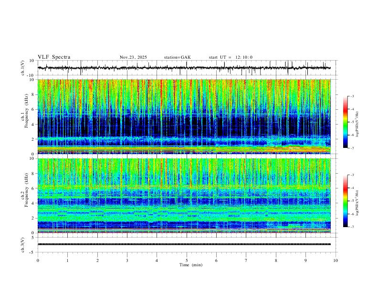Click the ch.2 spectrogram panel
This screenshot has width=378, height=292.
[184, 196]
